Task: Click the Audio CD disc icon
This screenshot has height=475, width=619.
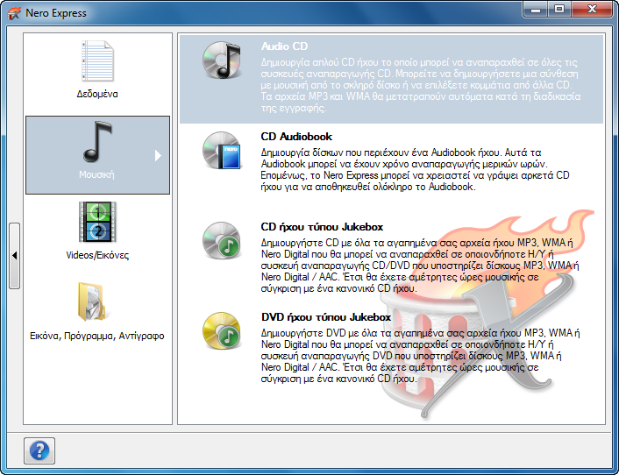Action: click(x=222, y=60)
